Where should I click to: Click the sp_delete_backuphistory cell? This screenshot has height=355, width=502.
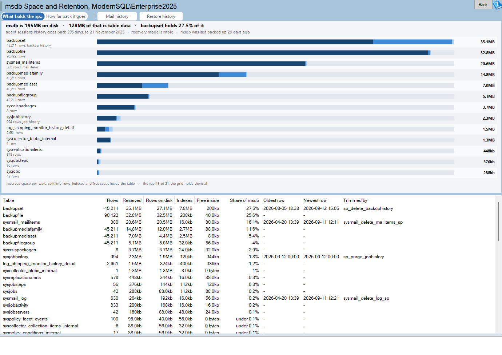368,208
